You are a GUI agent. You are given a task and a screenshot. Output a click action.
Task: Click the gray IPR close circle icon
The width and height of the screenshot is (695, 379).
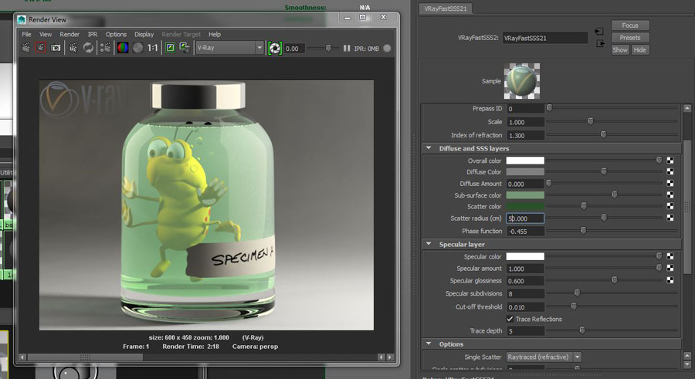click(387, 49)
